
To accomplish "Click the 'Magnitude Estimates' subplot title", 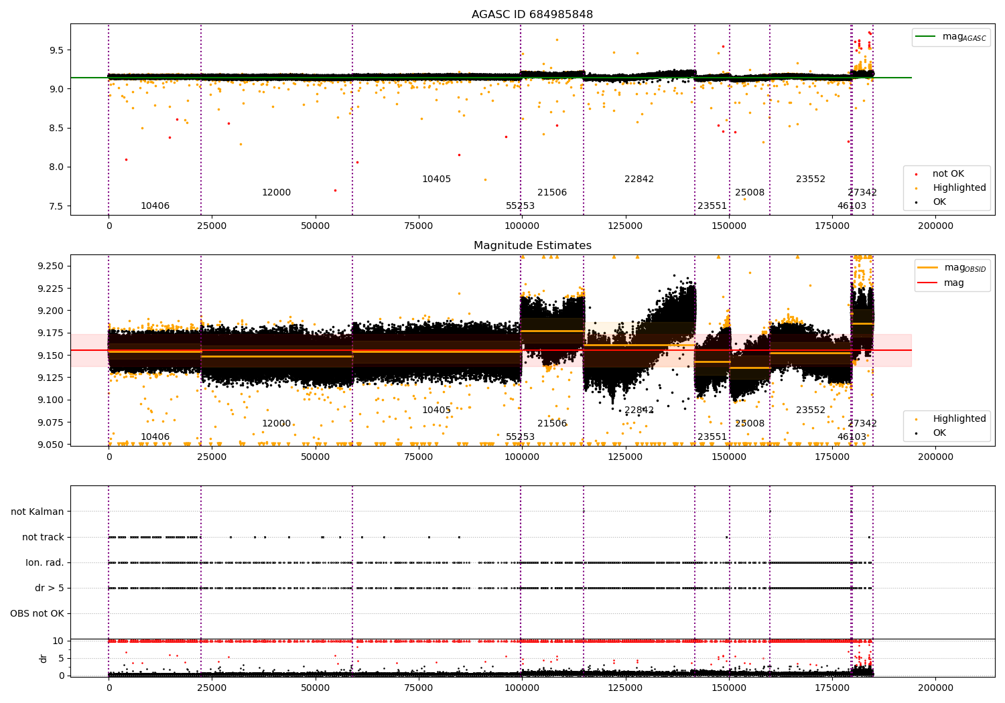I will pos(532,246).
